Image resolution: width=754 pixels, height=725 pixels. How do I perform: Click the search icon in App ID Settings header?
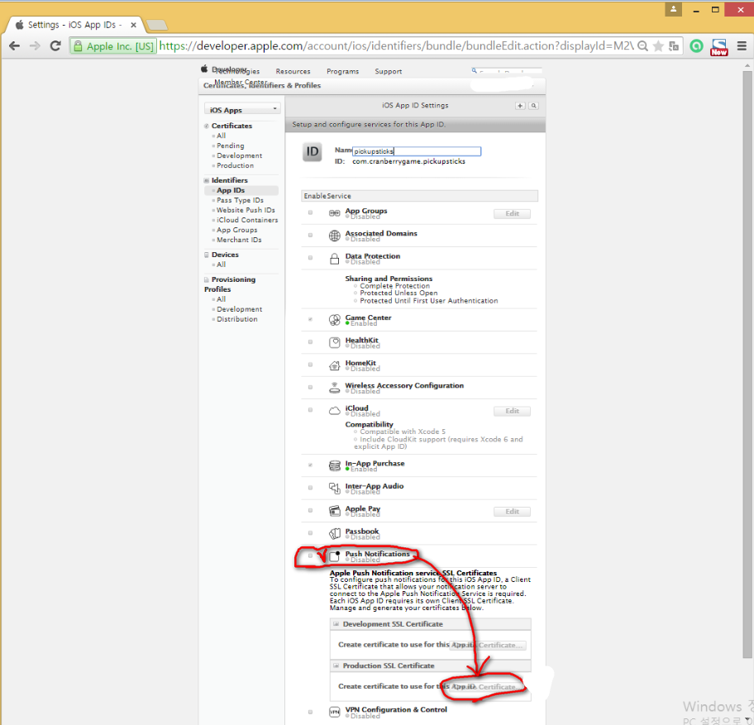pos(533,106)
